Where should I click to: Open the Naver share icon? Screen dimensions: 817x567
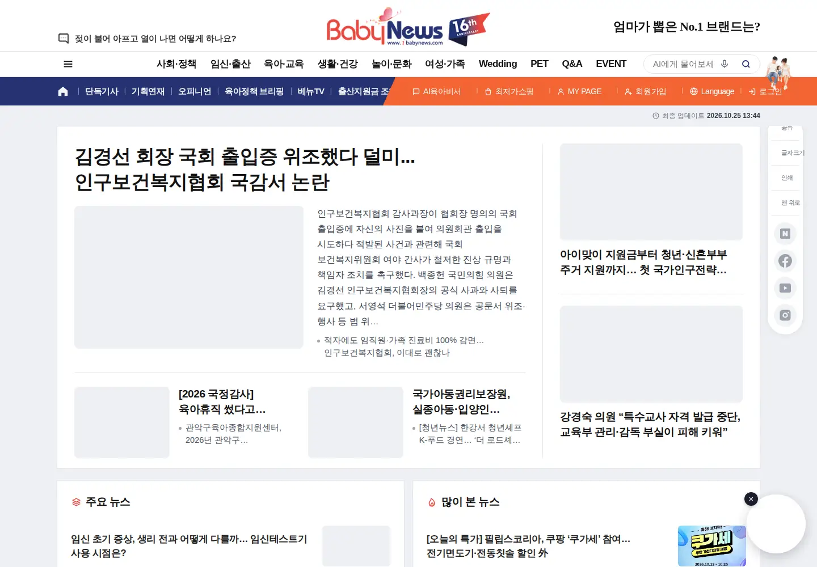[x=785, y=234]
